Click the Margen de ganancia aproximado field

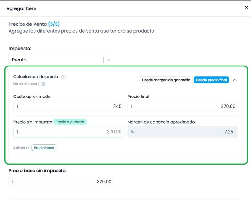[x=183, y=132]
